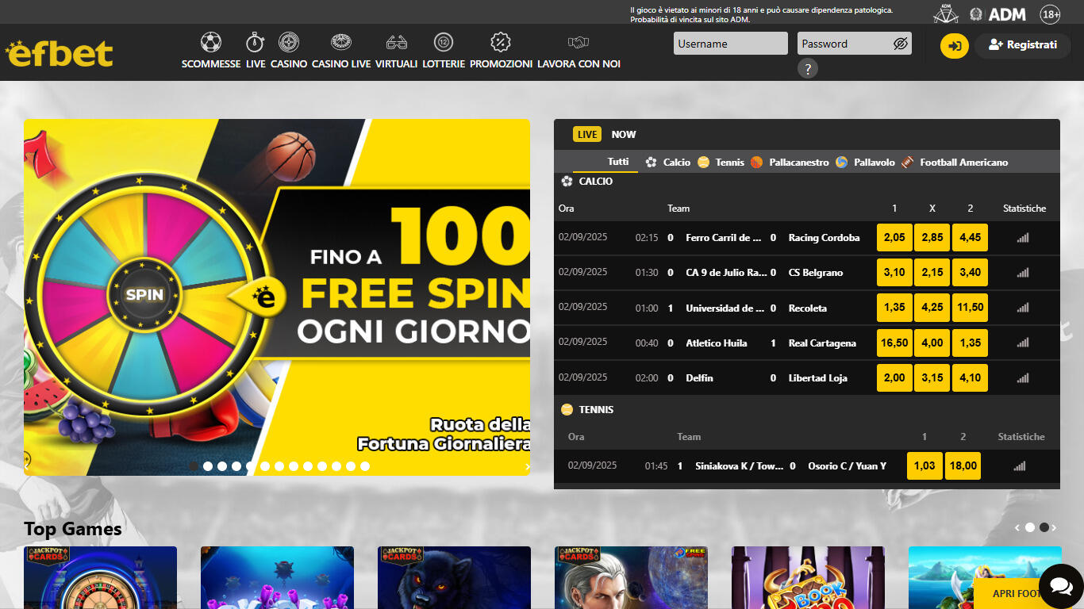Toggle password visibility eye icon

pos(900,44)
